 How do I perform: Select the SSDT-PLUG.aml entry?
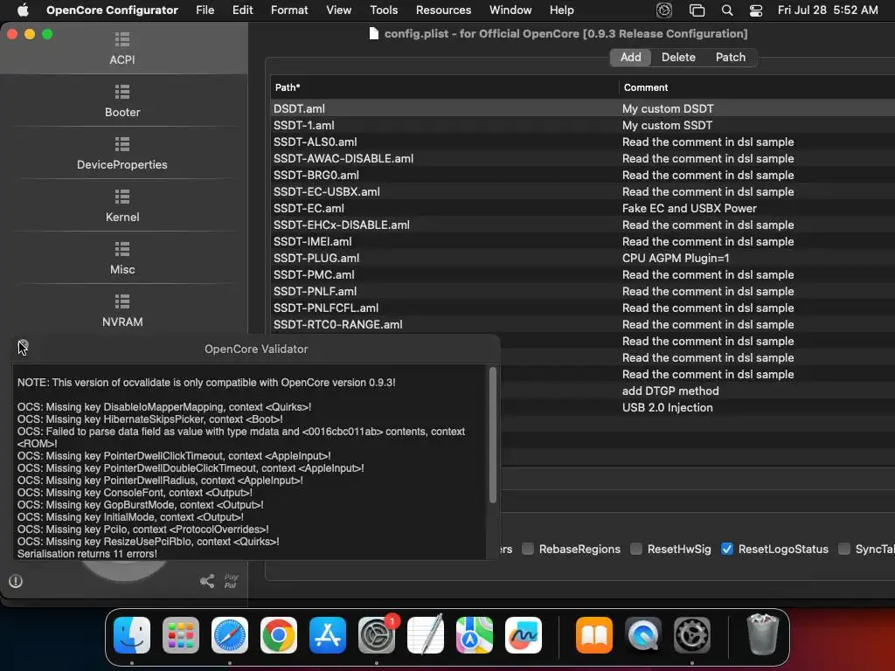pyautogui.click(x=583, y=258)
